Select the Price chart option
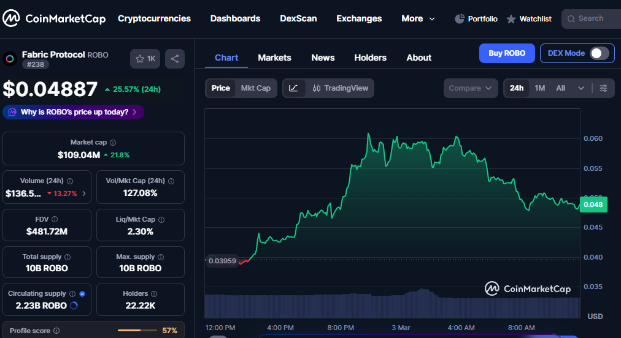The height and width of the screenshot is (338, 621). click(220, 88)
